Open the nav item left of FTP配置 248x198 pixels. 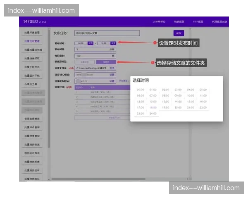[179, 21]
